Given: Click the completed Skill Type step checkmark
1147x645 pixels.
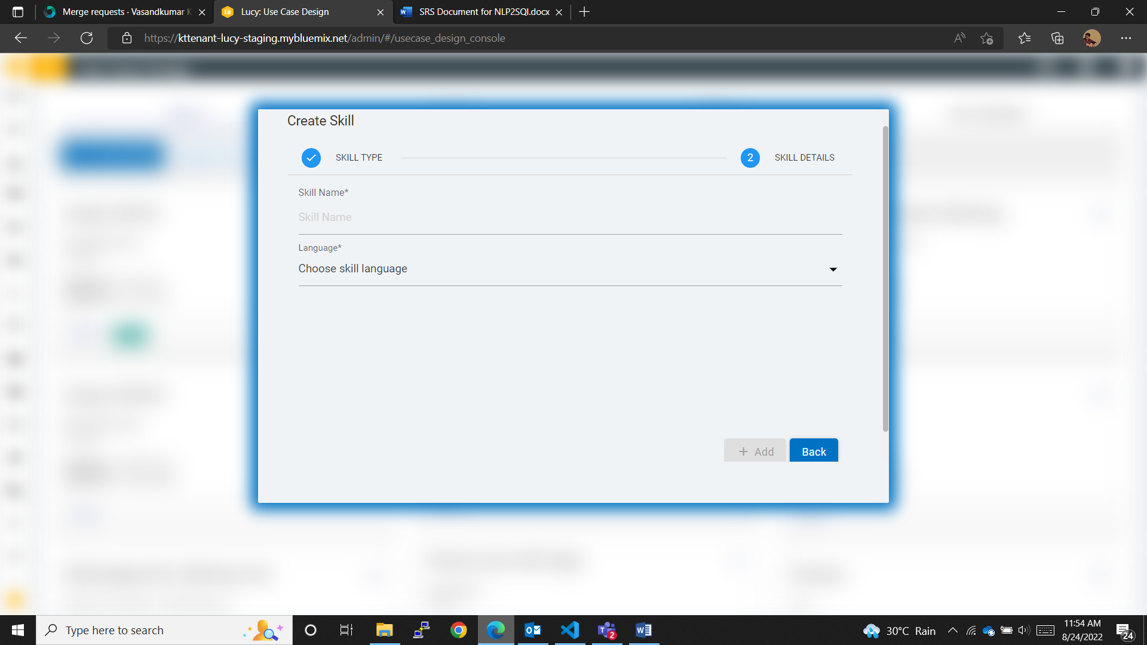Looking at the screenshot, I should [x=311, y=158].
